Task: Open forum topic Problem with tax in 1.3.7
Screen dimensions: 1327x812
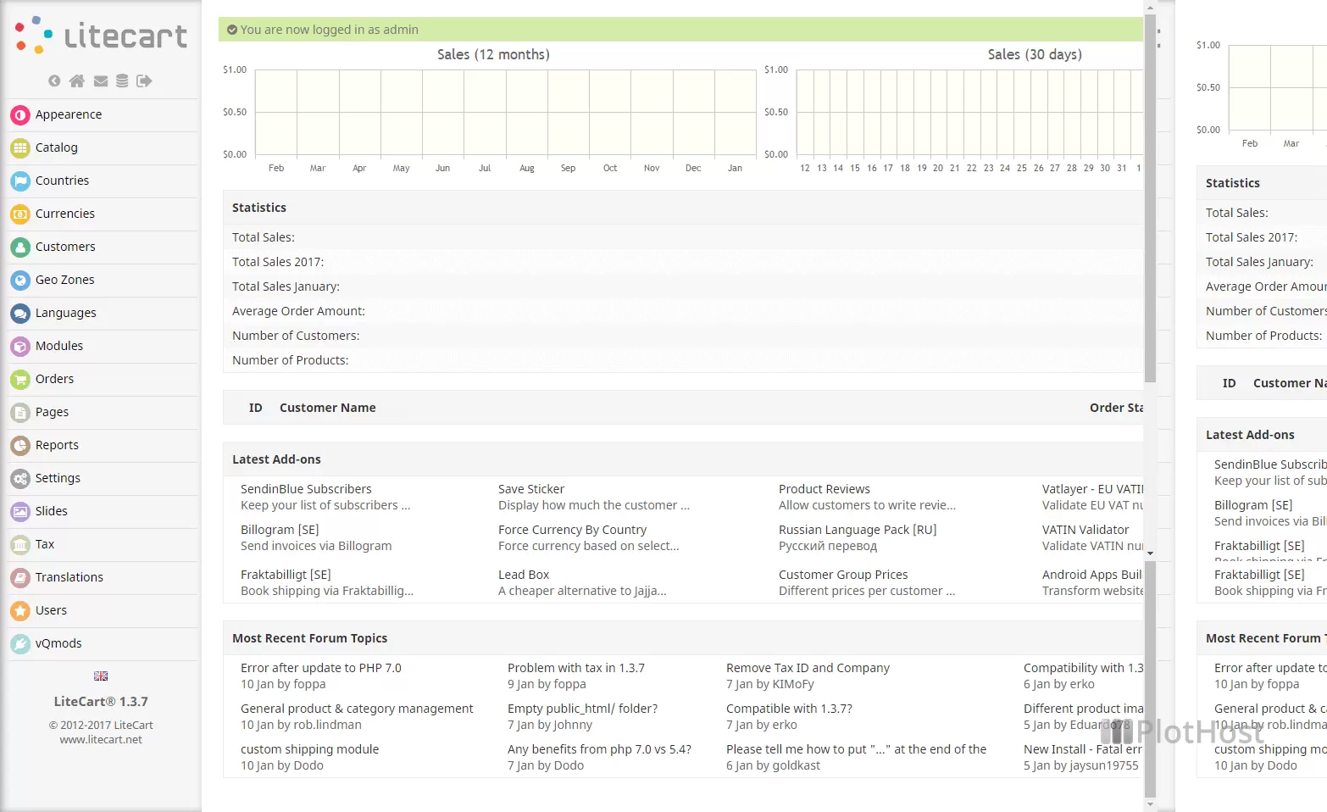Action: (x=576, y=668)
